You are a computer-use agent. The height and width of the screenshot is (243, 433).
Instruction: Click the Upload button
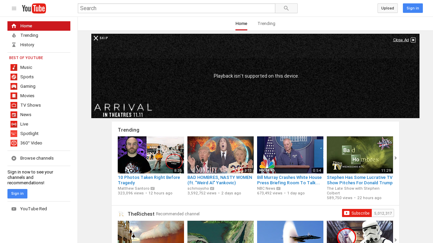[388, 8]
